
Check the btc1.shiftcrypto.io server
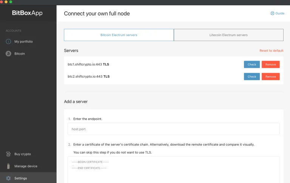251,64
